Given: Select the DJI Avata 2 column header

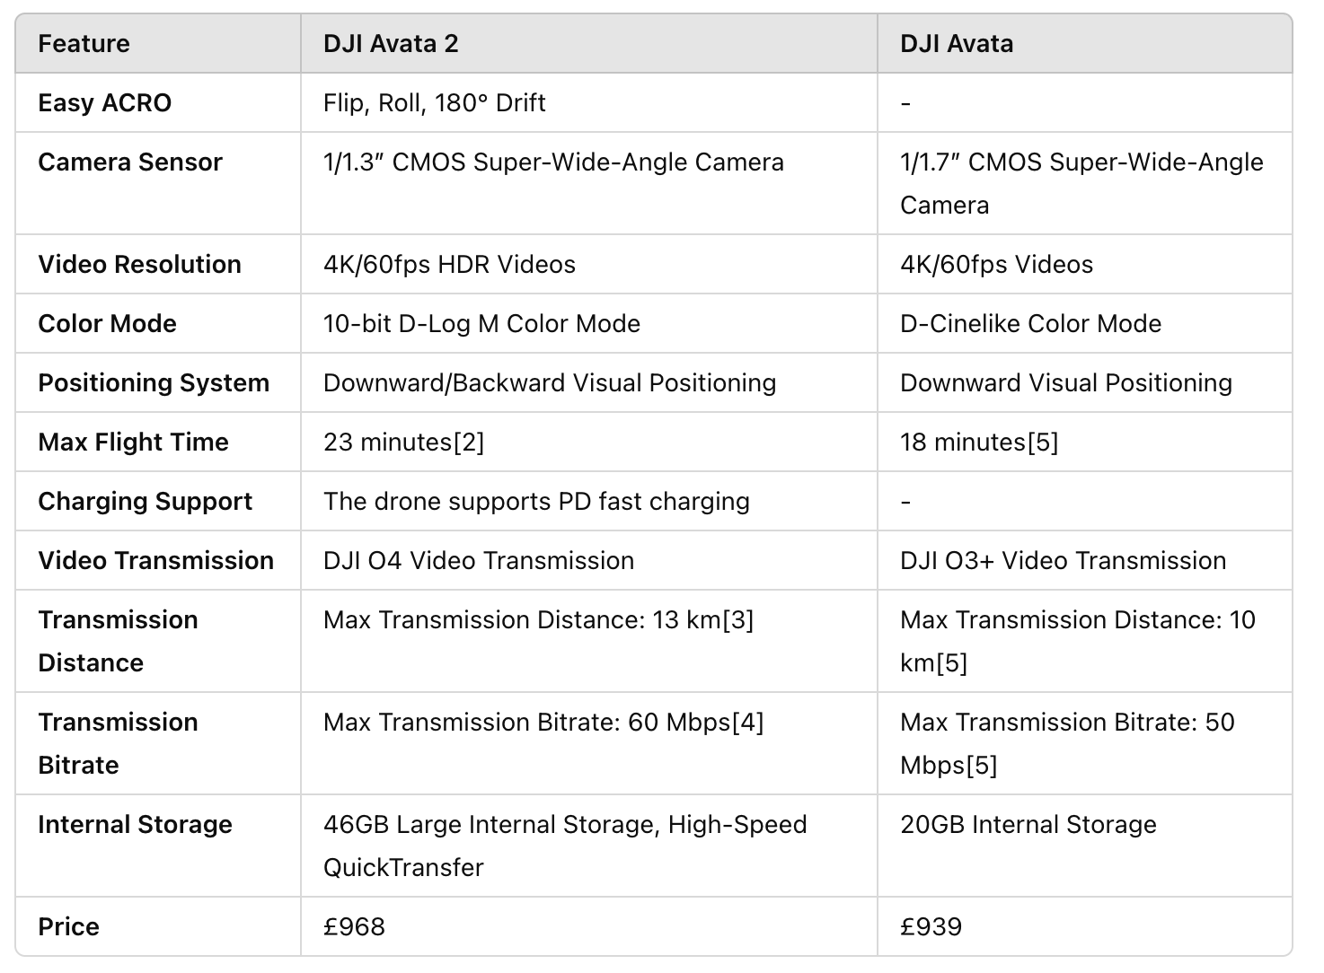Looking at the screenshot, I should coord(391,44).
